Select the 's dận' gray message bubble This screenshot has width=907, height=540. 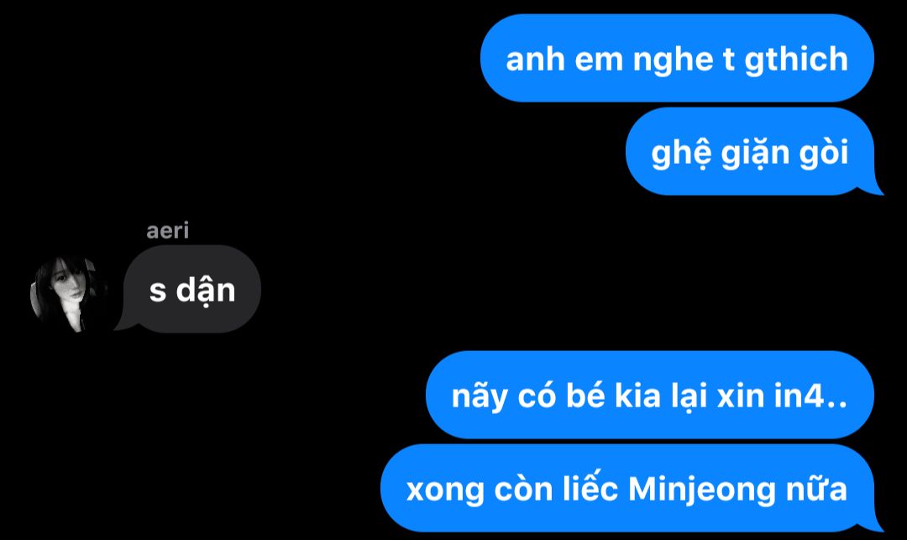pyautogui.click(x=192, y=289)
